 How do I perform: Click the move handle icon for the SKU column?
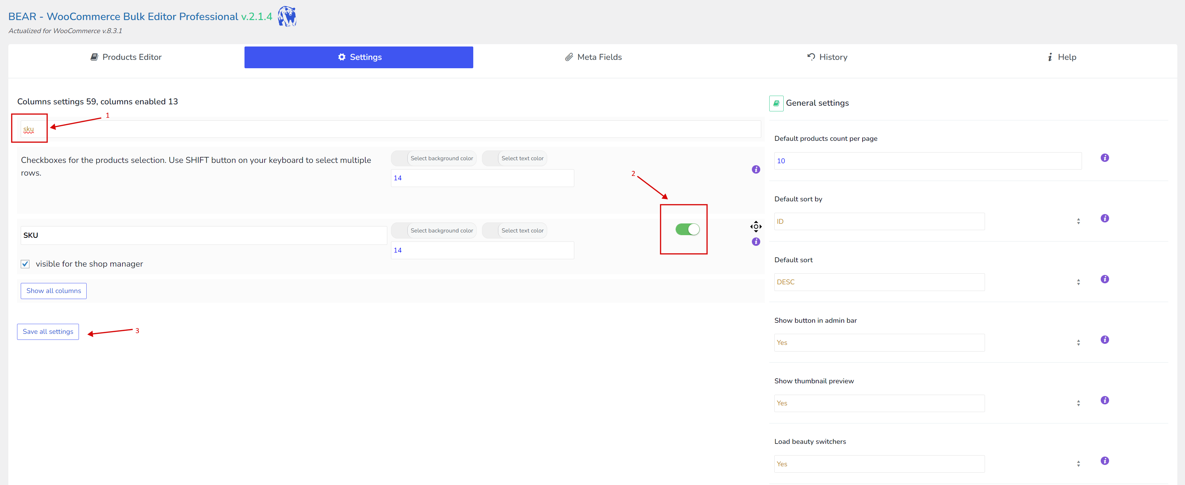pos(756,226)
